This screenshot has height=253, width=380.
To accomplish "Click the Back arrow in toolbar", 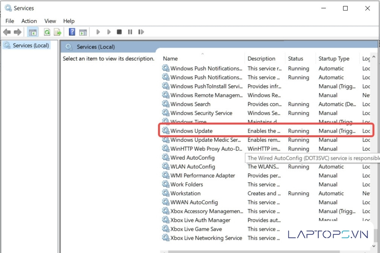I will pyautogui.click(x=7, y=32).
